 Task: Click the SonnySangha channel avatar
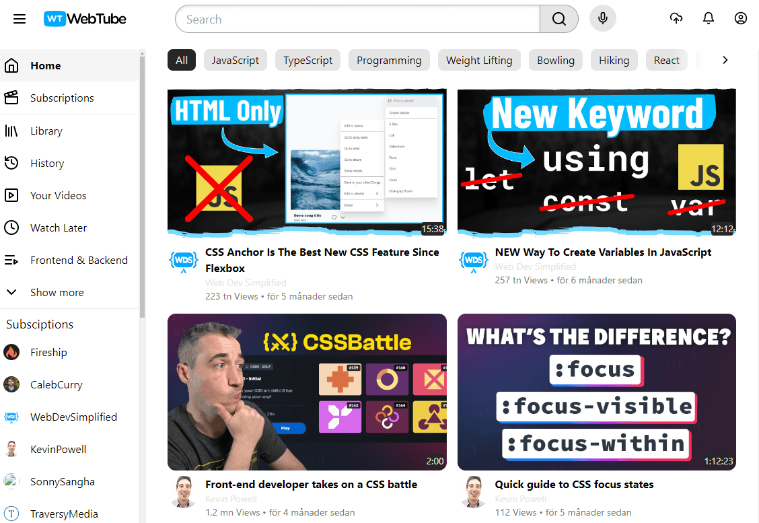[11, 481]
